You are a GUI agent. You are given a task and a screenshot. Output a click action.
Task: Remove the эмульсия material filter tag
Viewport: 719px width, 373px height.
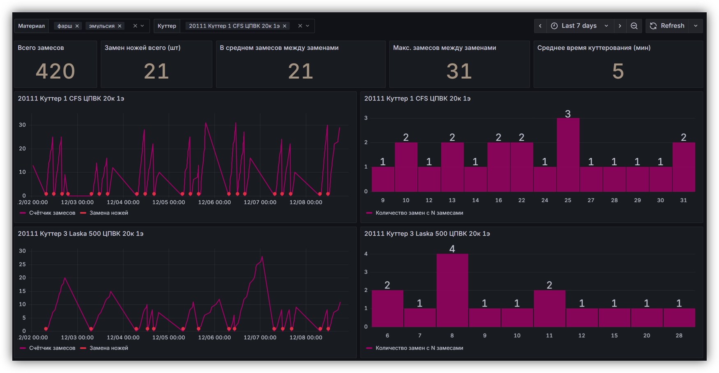point(119,26)
